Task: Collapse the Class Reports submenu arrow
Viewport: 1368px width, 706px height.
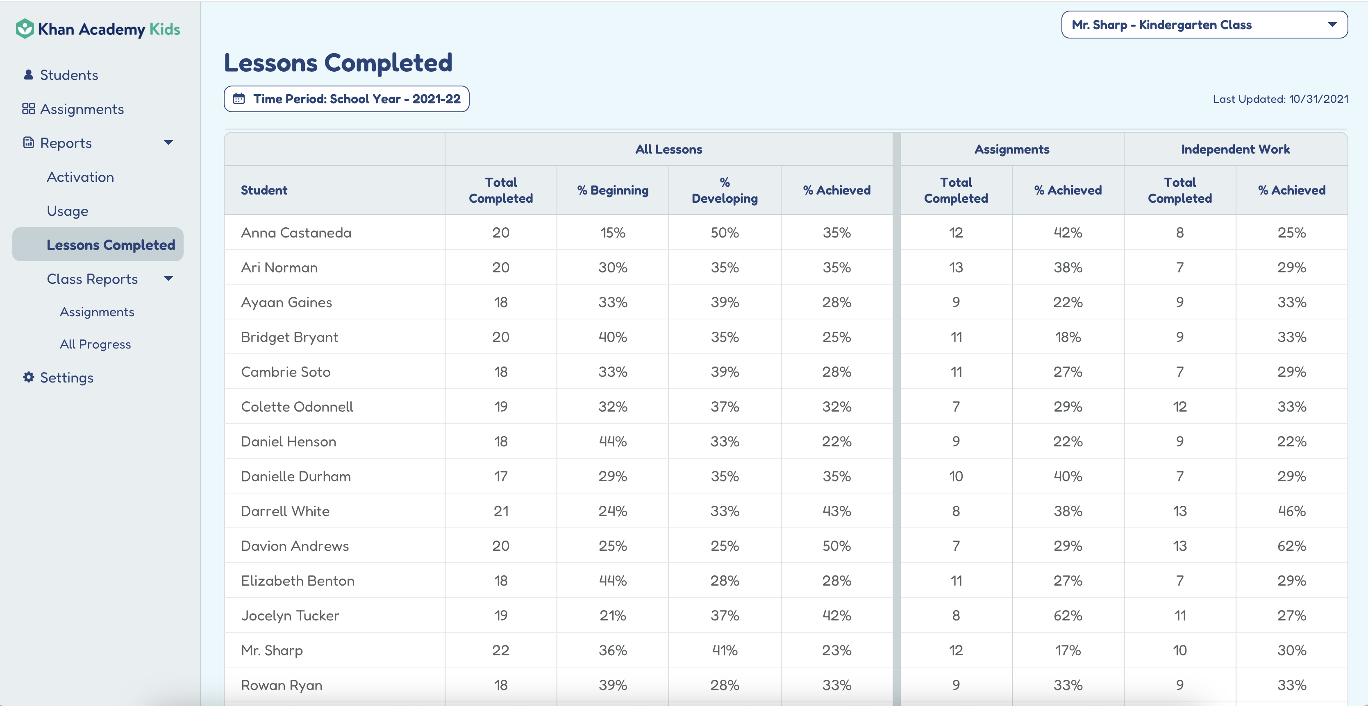Action: pyautogui.click(x=168, y=279)
